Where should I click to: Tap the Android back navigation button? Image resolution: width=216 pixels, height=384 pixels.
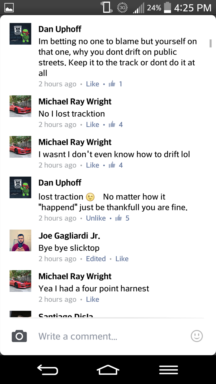click(x=48, y=369)
